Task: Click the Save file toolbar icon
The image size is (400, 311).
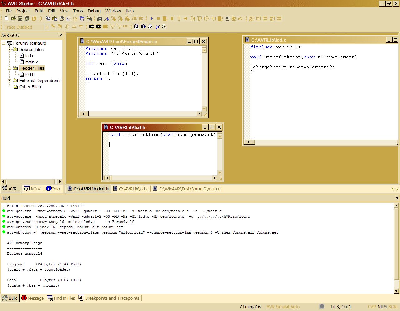Action: point(20,19)
